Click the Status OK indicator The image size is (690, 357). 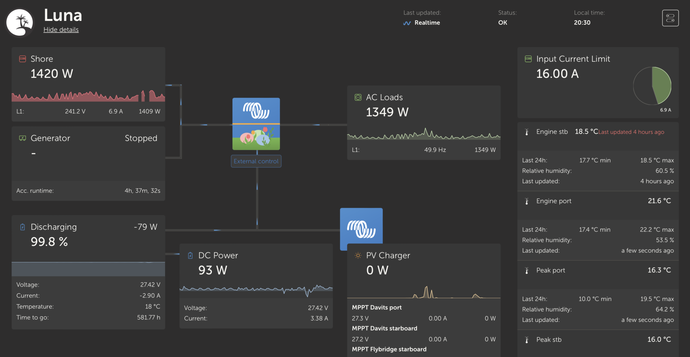pyautogui.click(x=503, y=23)
